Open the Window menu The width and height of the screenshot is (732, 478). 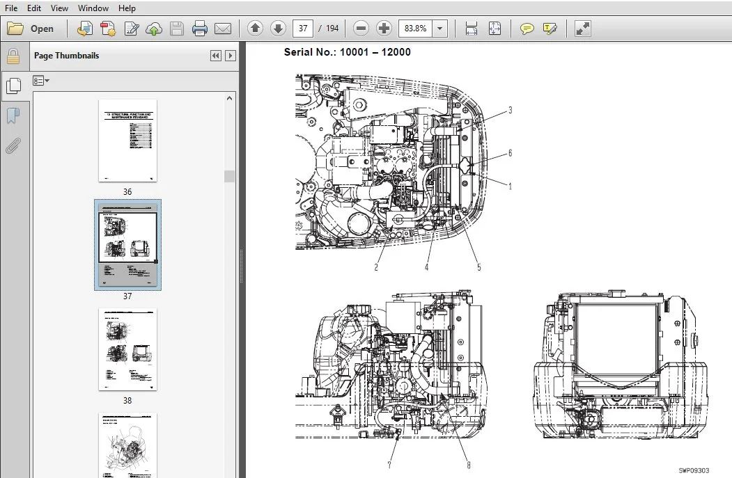[x=93, y=8]
